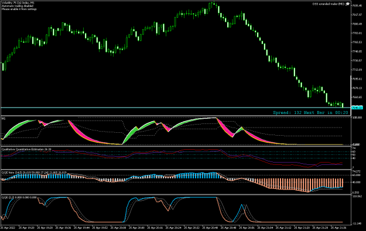Click the 'Qualitative Quantitative Estimation' indicator label
Image resolution: width=366 pixels, height=231 pixels.
[x=26, y=149]
